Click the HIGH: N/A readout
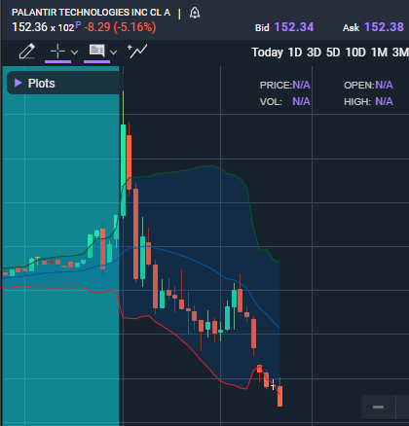The image size is (409, 426). click(x=368, y=101)
